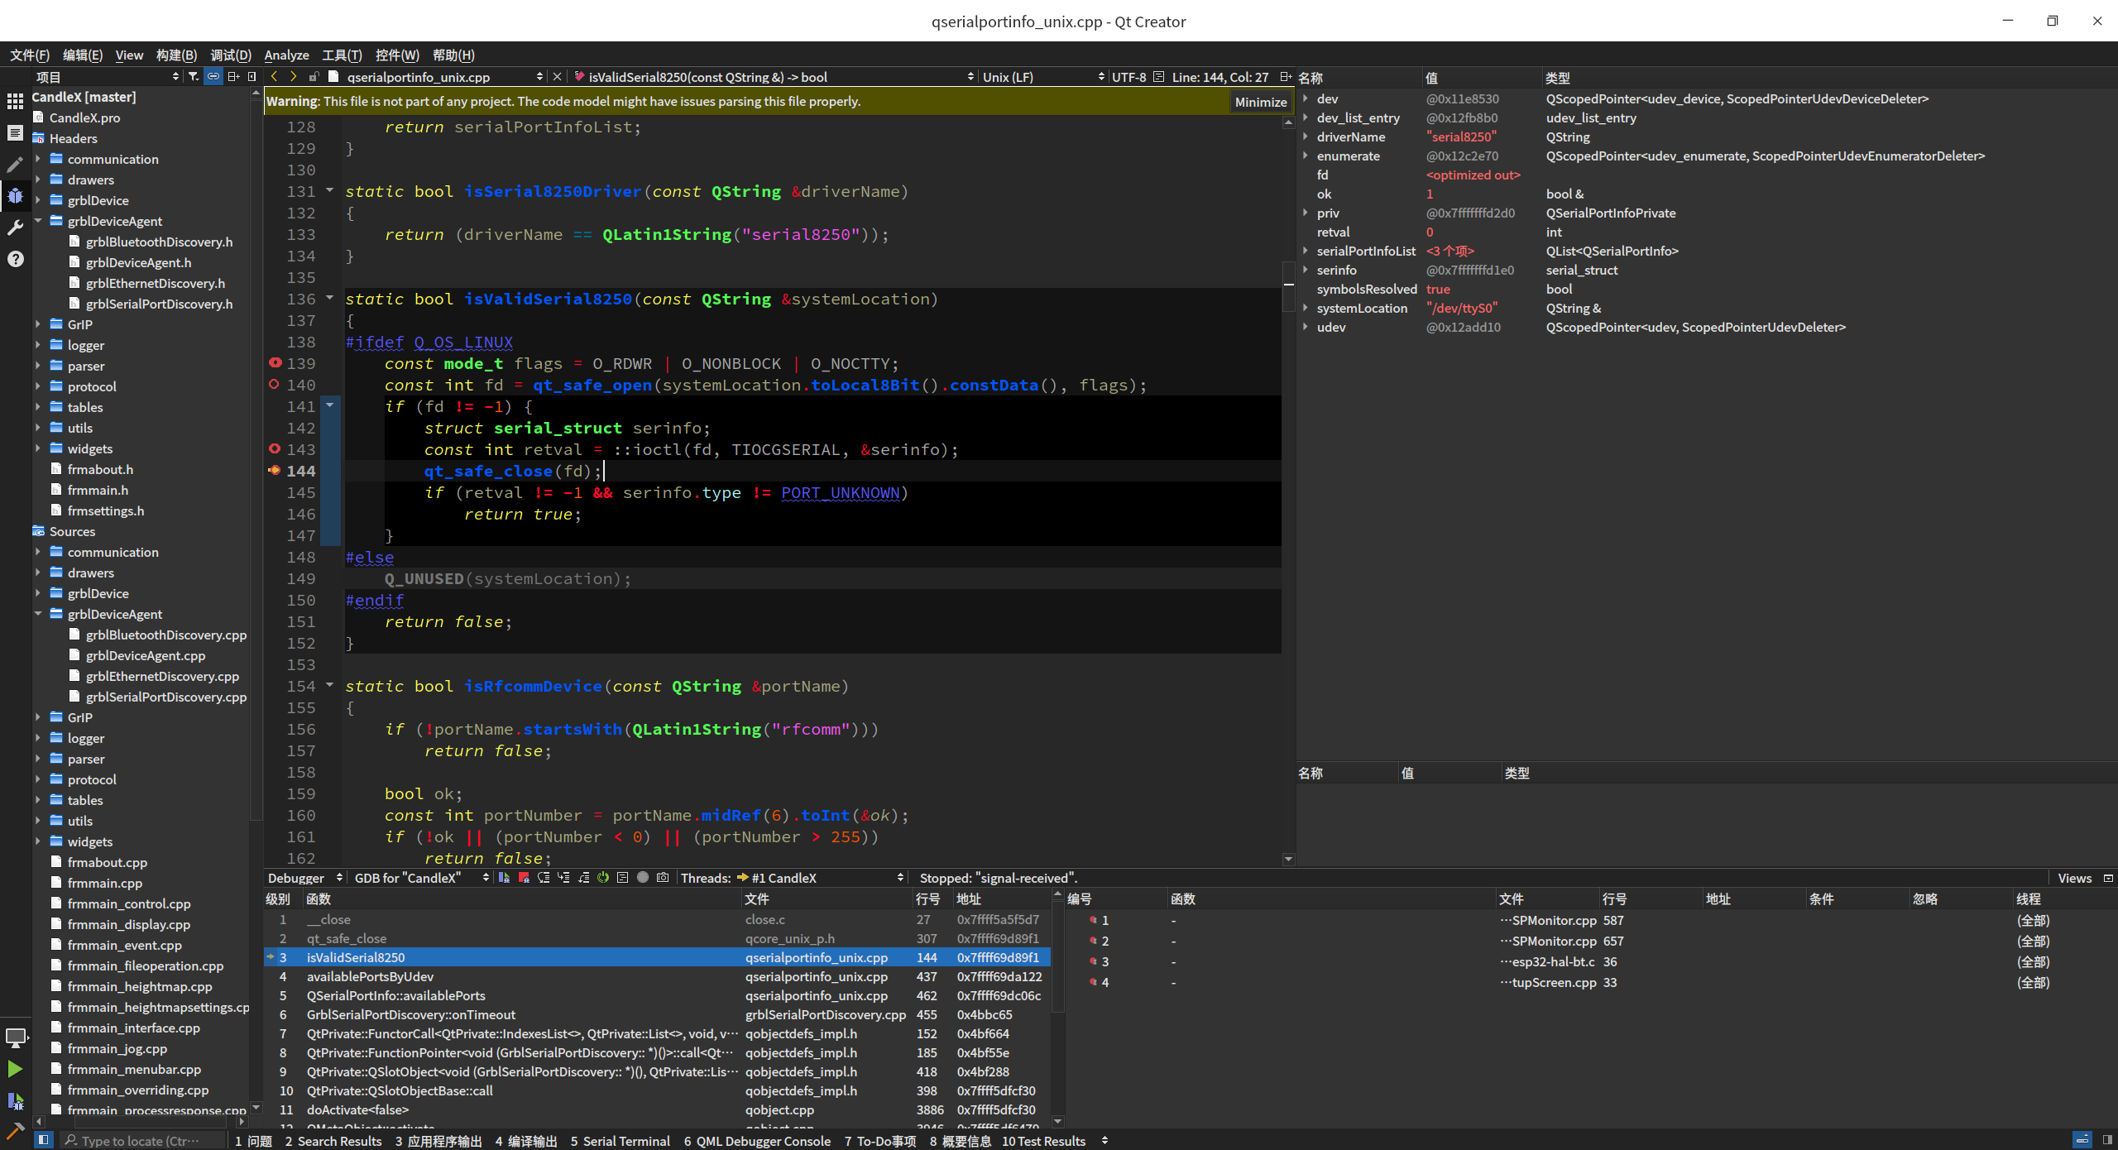Click Minimize on the warning bar
Viewport: 2118px width, 1150px height.
[1260, 102]
